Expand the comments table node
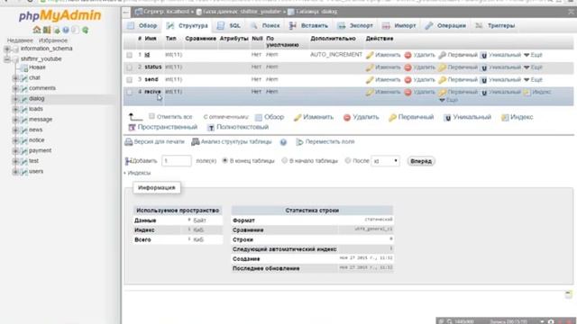This screenshot has width=577, height=324. click(15, 88)
